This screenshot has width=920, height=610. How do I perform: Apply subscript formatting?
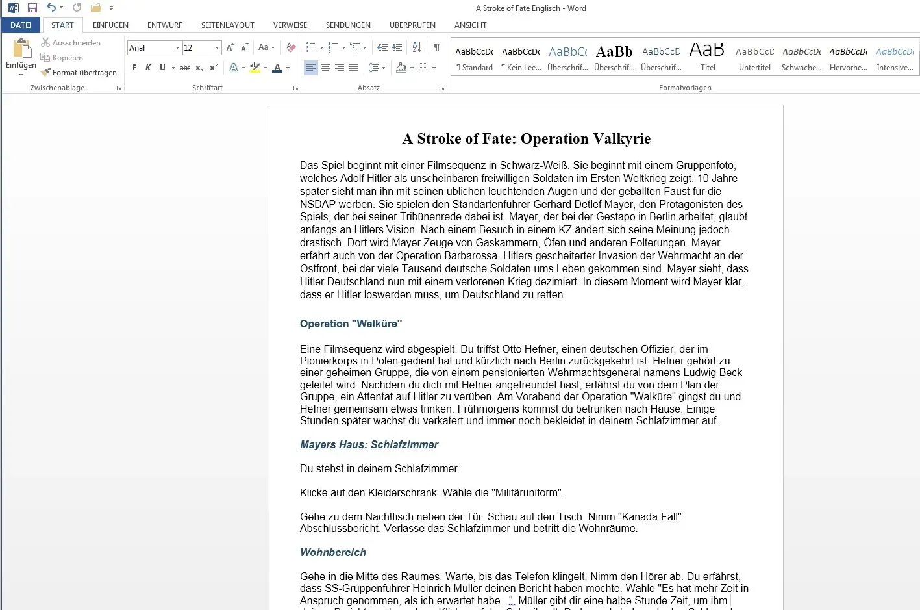(x=199, y=68)
